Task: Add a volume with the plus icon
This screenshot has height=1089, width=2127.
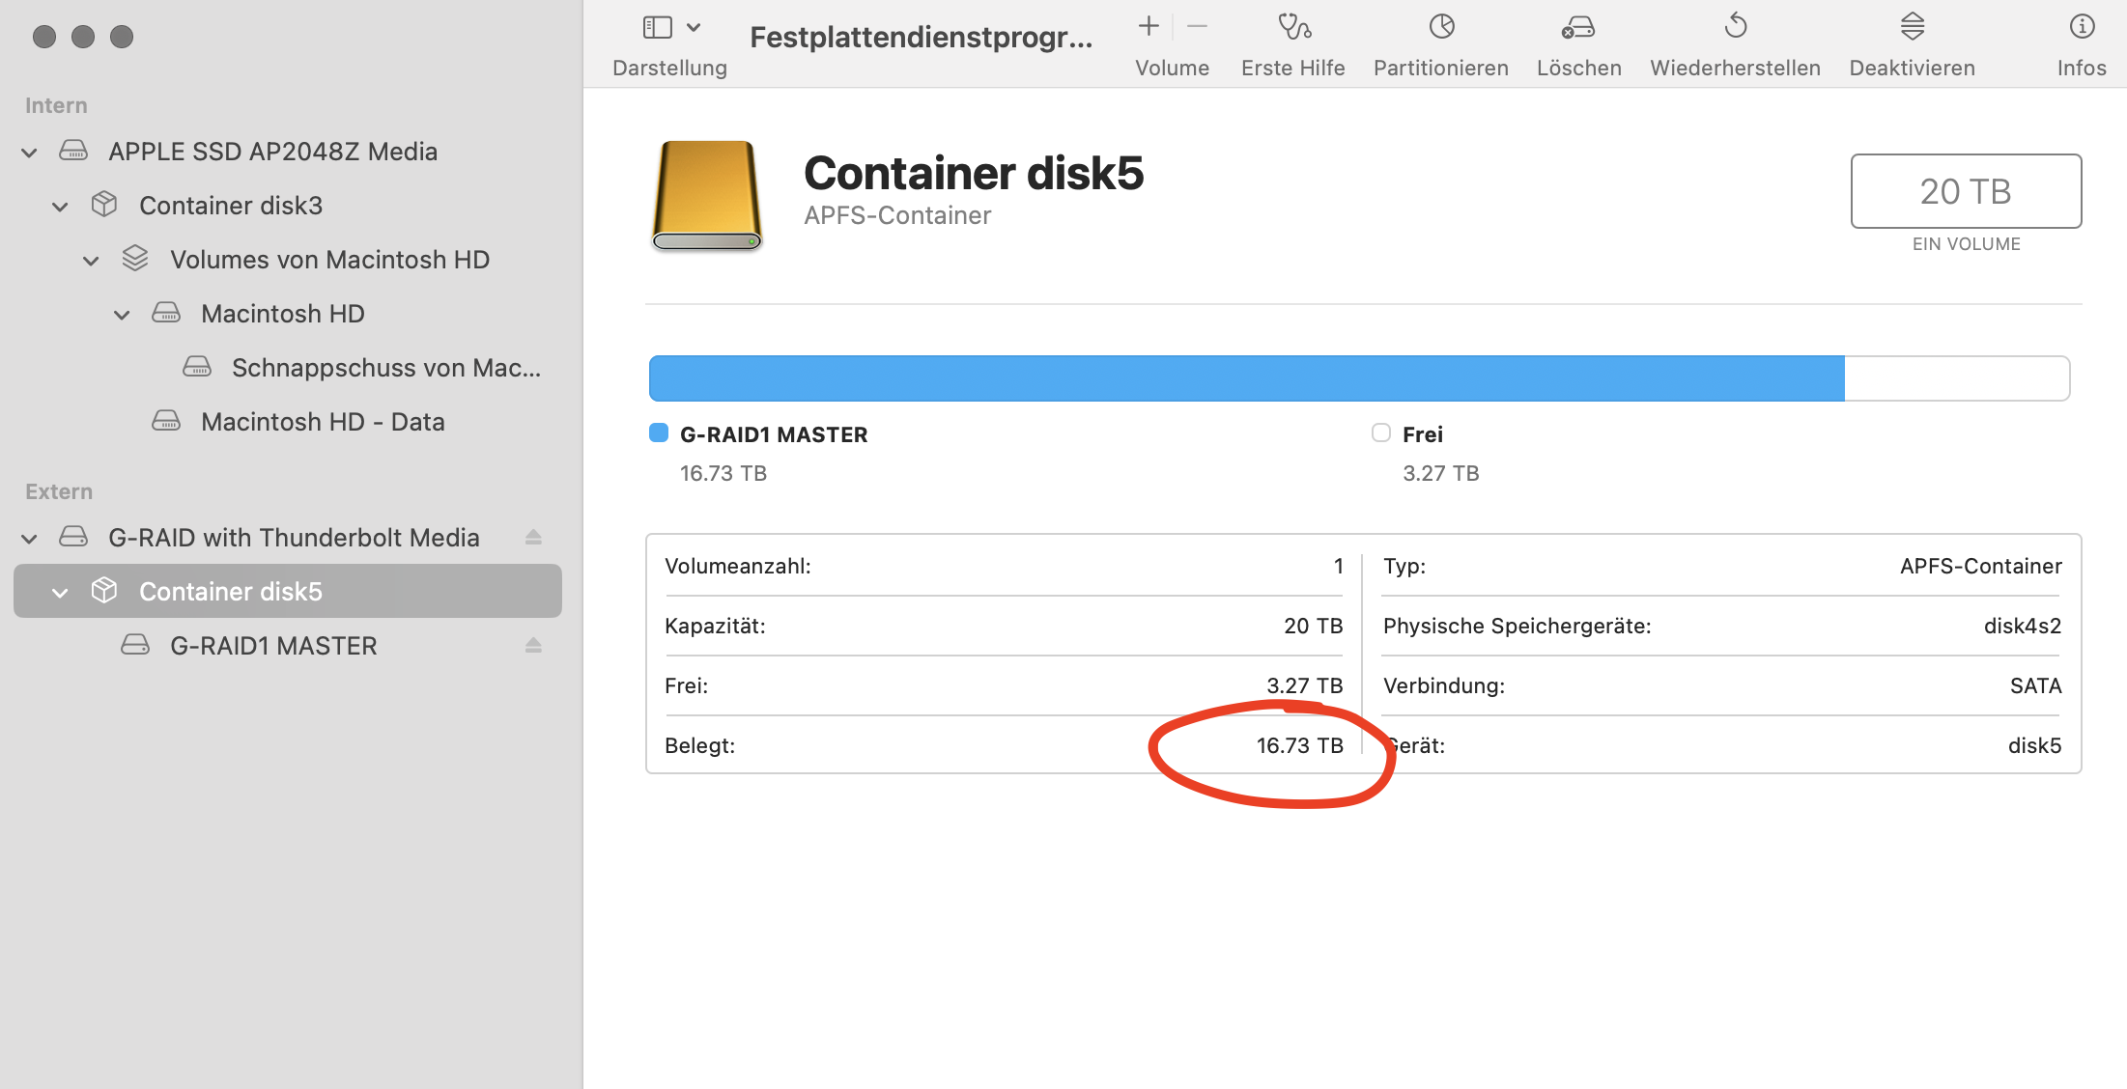Action: point(1149,27)
